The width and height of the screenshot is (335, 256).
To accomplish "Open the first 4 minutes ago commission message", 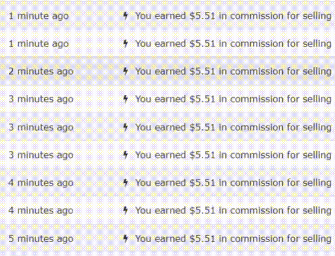I will (233, 183).
